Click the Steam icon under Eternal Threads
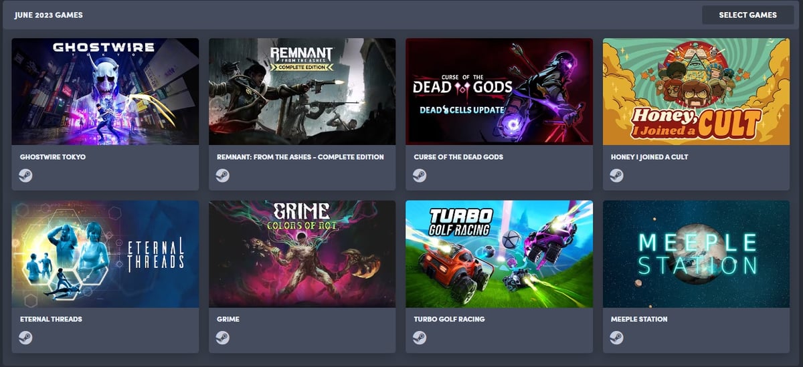This screenshot has width=803, height=367. coord(26,338)
